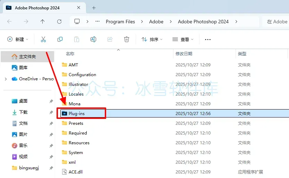Select the Illustrator folder
Image resolution: width=289 pixels, height=178 pixels.
tap(78, 84)
